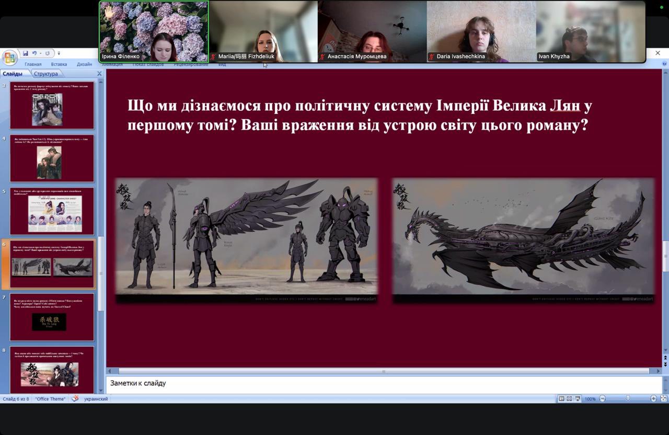Click Слайд 6 из 8 status indicator
The height and width of the screenshot is (435, 669).
[x=16, y=399]
